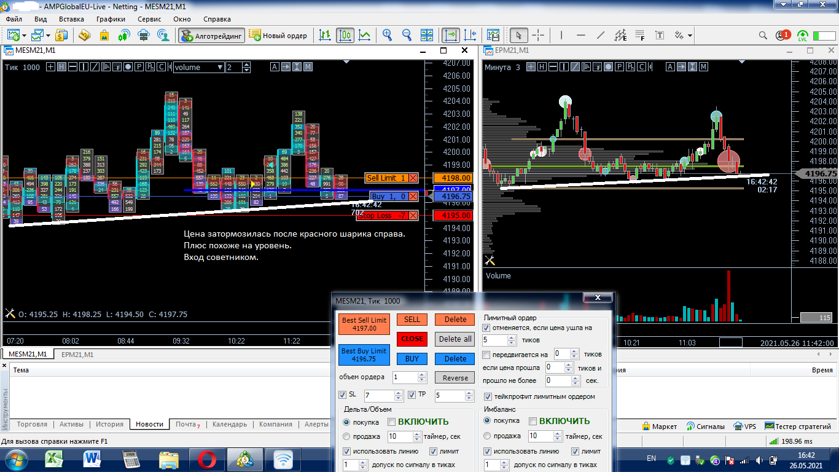839x472 pixels.
Task: Increase the SL ticks value
Action: click(x=398, y=393)
